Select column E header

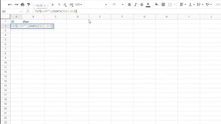pyautogui.click(x=100, y=17)
